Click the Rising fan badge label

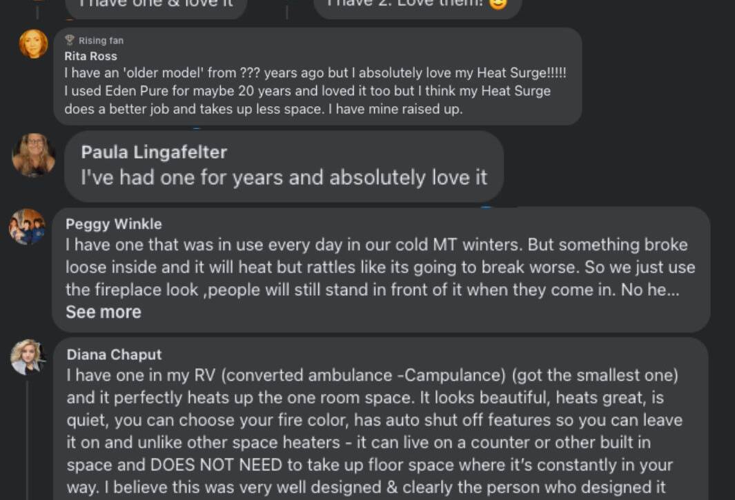tap(101, 41)
